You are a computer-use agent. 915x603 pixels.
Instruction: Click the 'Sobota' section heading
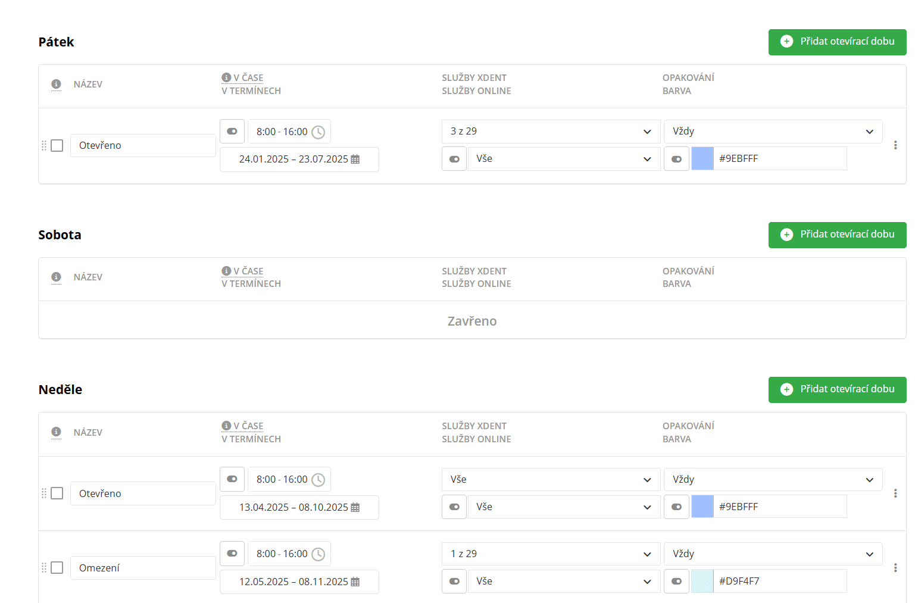coord(60,235)
